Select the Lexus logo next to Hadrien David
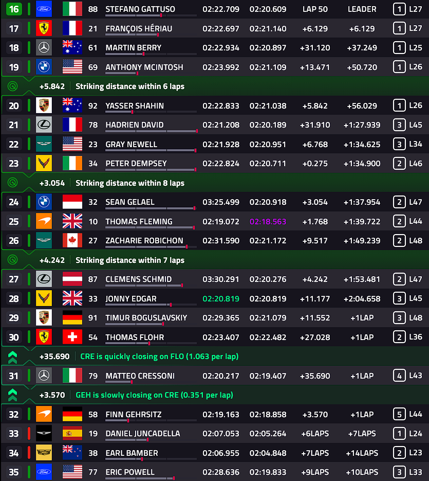 (44, 125)
